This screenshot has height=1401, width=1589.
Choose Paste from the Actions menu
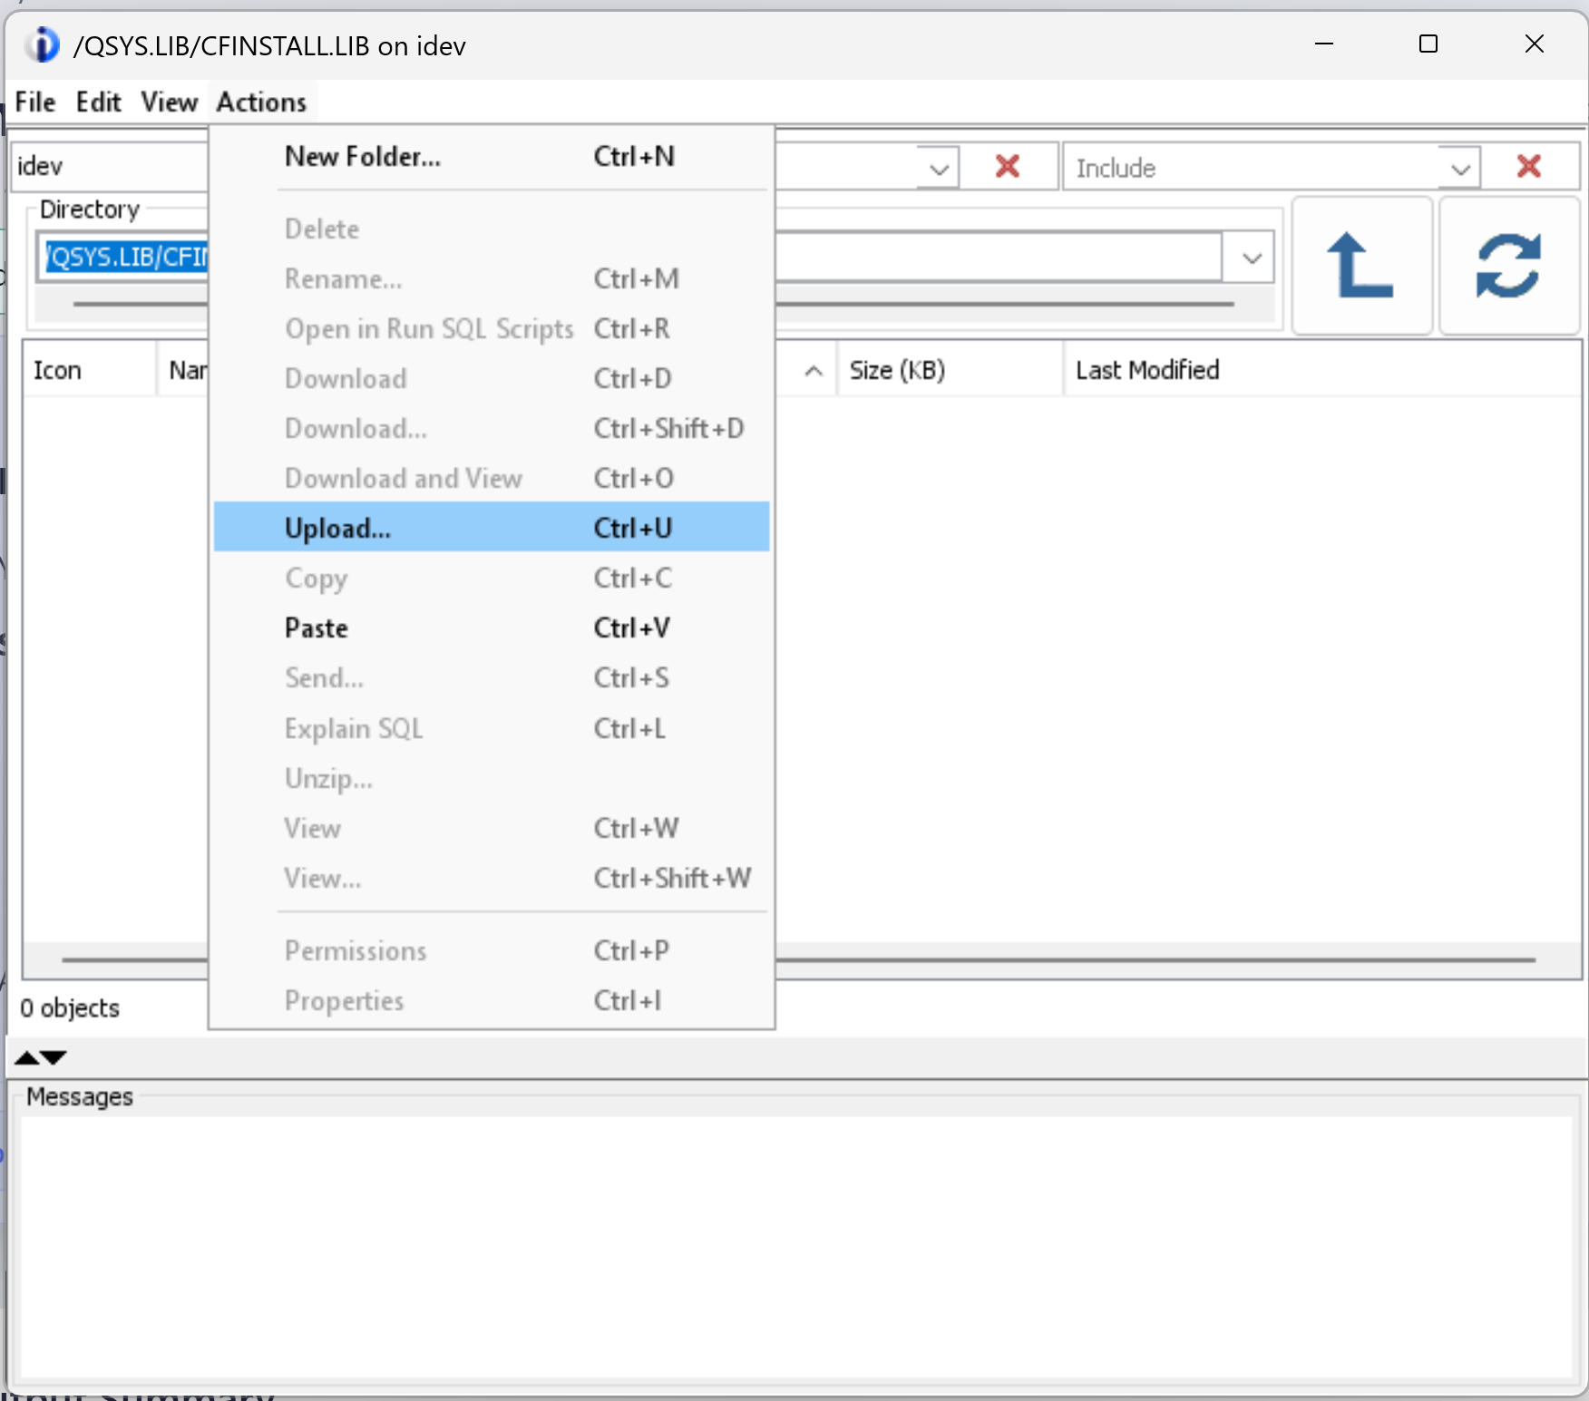pos(492,628)
